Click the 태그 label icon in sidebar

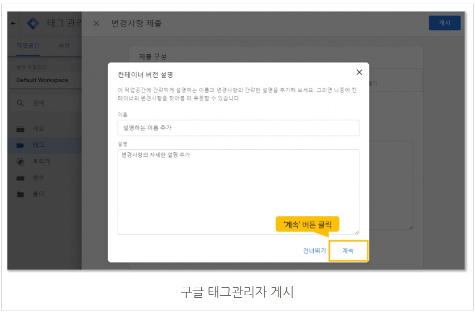[20, 145]
